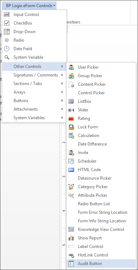Click the Label Control icon
This screenshot has height=270, width=138.
coord(71,247)
